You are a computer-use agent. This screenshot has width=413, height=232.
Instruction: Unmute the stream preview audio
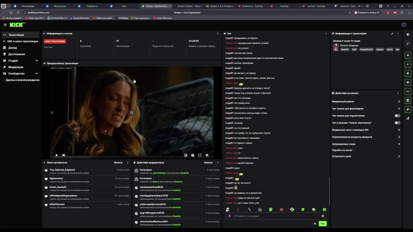(x=64, y=155)
